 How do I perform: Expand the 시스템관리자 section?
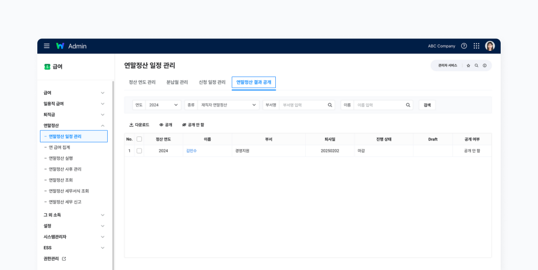point(74,237)
